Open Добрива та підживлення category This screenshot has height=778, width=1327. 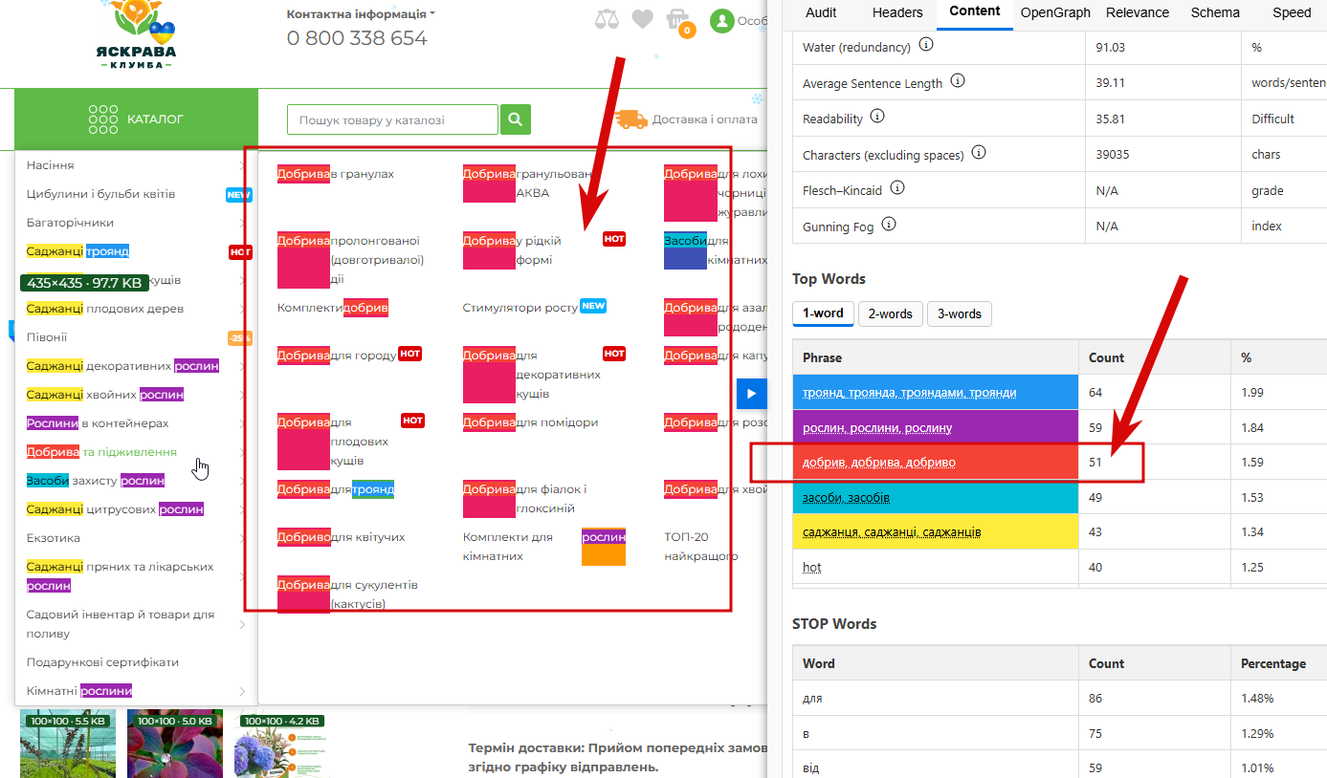(x=101, y=452)
